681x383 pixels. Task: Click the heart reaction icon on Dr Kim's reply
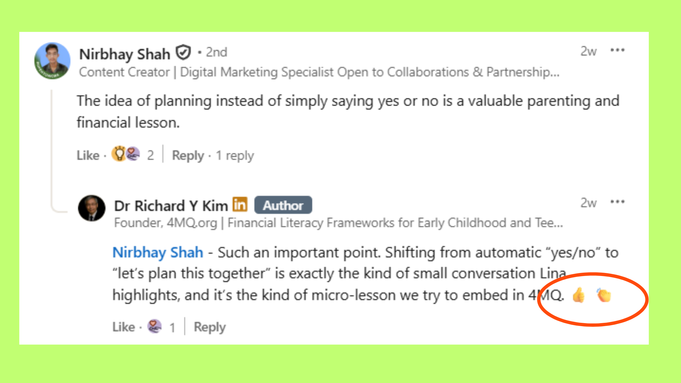click(154, 326)
